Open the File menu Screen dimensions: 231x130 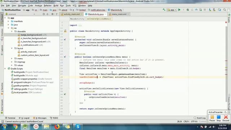(x=3, y=6)
